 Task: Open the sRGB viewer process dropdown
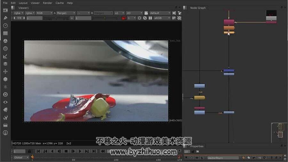click(x=162, y=18)
